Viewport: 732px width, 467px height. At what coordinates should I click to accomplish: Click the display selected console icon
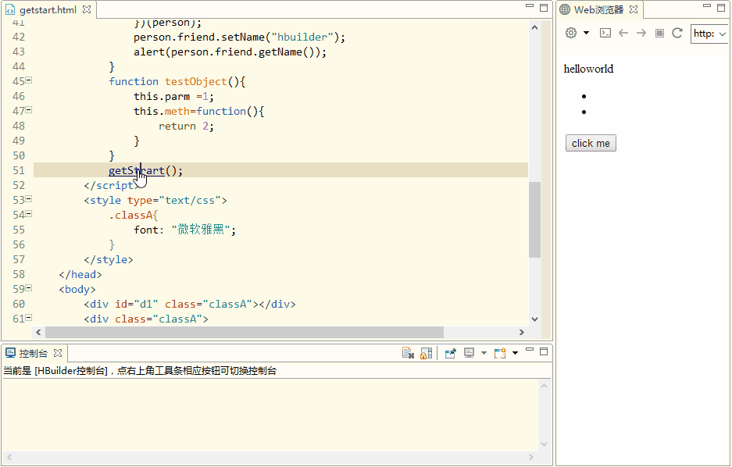tap(470, 353)
